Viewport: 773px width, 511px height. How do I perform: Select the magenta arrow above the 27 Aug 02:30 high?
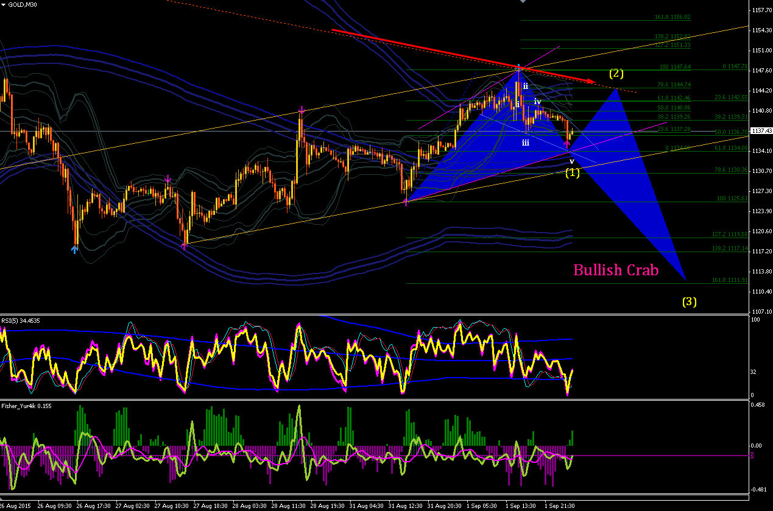(x=168, y=179)
